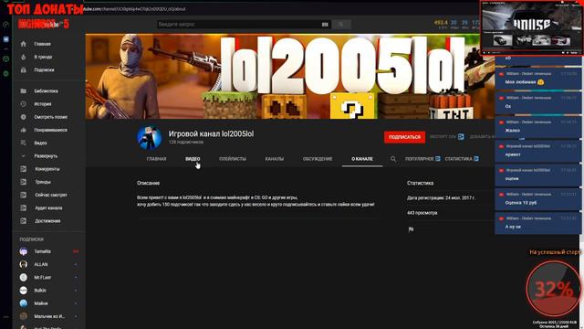The image size is (584, 329).
Task: Open В тренде trending section
Action: click(43, 57)
